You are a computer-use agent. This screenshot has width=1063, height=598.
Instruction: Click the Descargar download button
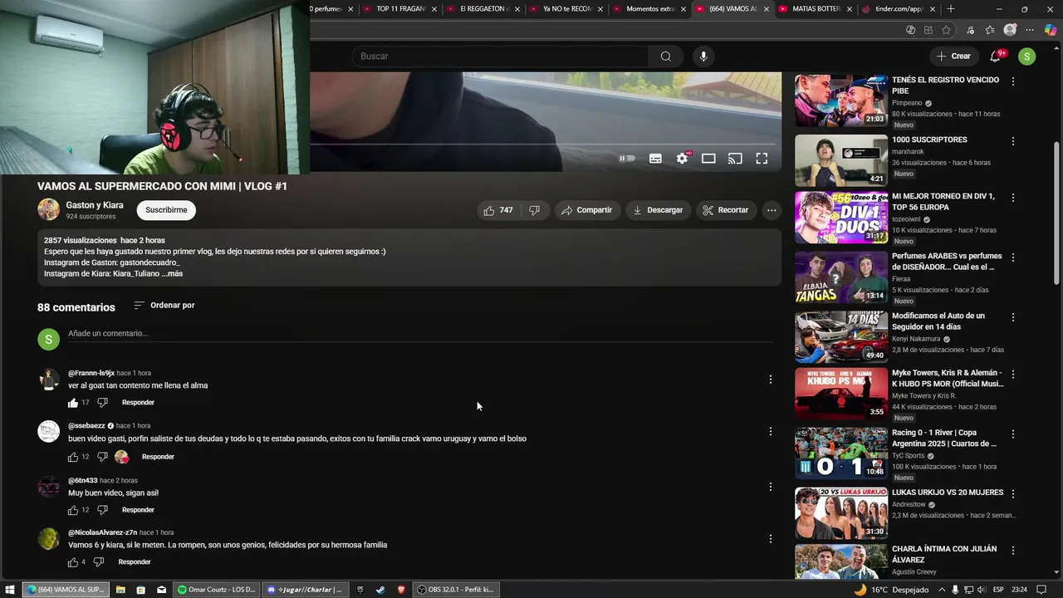(x=658, y=210)
